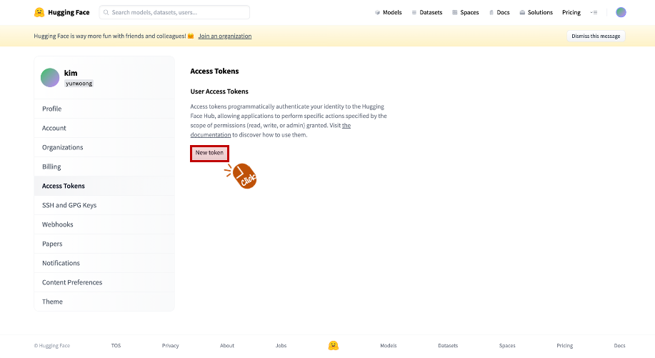Create a New token
This screenshot has height=358, width=655.
click(x=209, y=153)
